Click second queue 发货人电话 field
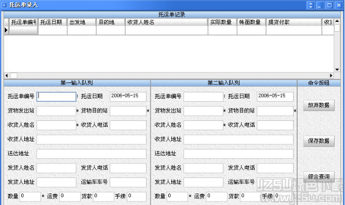The width and height of the screenshot is (345, 205). (275, 168)
